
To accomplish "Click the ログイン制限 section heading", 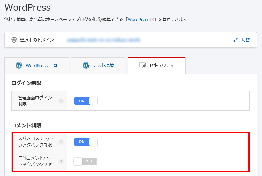I will pos(26,83).
